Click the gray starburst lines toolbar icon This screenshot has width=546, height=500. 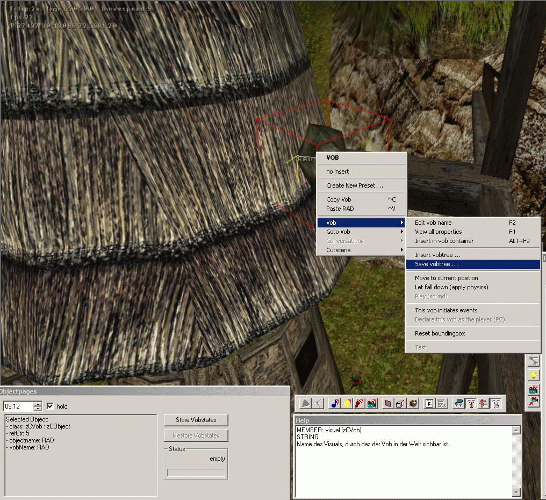pyautogui.click(x=318, y=403)
